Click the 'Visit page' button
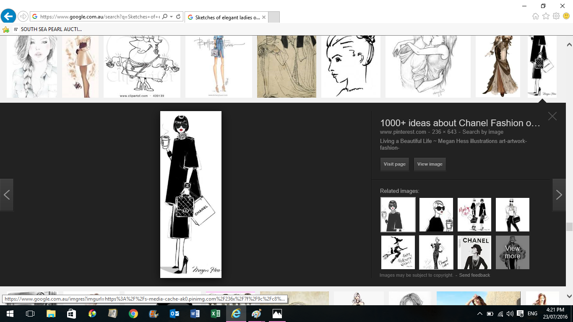The image size is (573, 322). pyautogui.click(x=394, y=164)
